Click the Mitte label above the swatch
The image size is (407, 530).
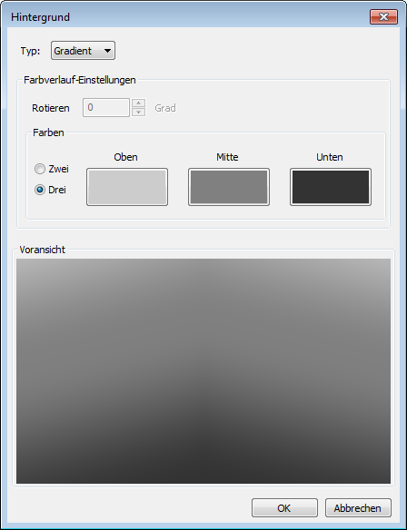[x=227, y=157]
